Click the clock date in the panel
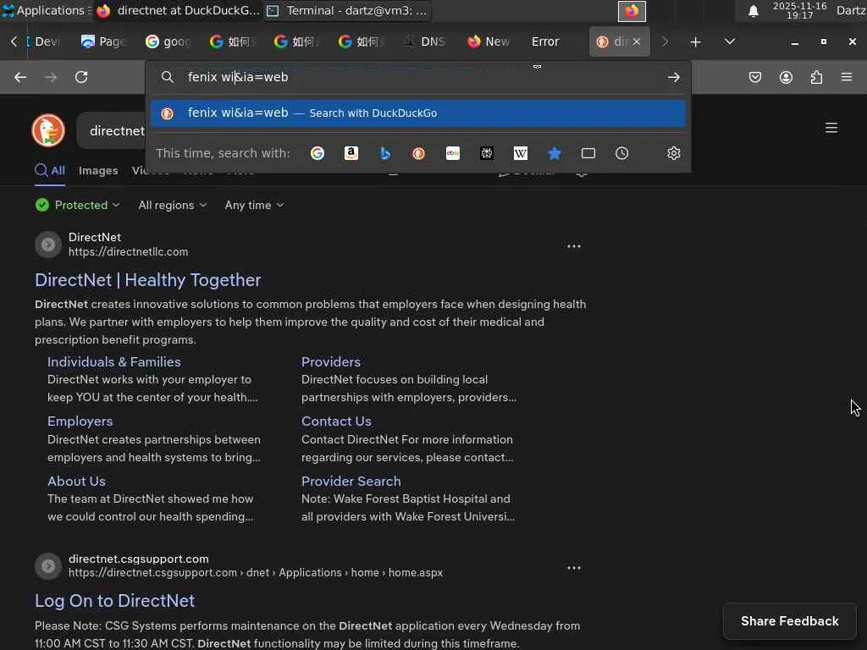 pos(799,10)
